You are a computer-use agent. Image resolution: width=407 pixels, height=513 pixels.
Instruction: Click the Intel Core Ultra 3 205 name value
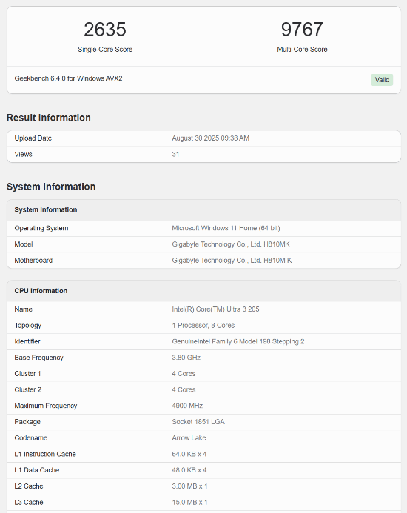215,309
